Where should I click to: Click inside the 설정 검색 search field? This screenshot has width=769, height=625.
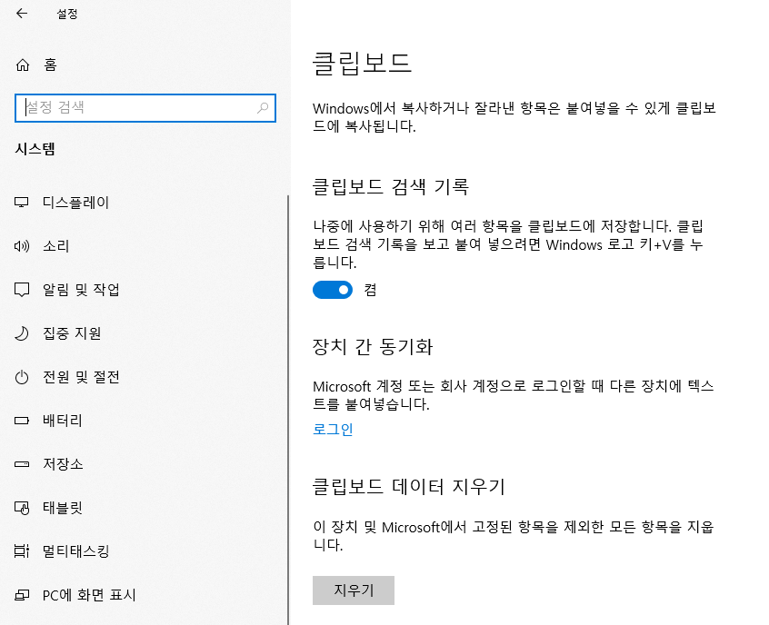pos(136,107)
